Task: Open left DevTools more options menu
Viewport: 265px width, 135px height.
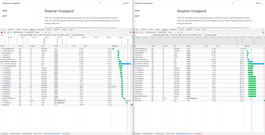Action: coord(128,30)
